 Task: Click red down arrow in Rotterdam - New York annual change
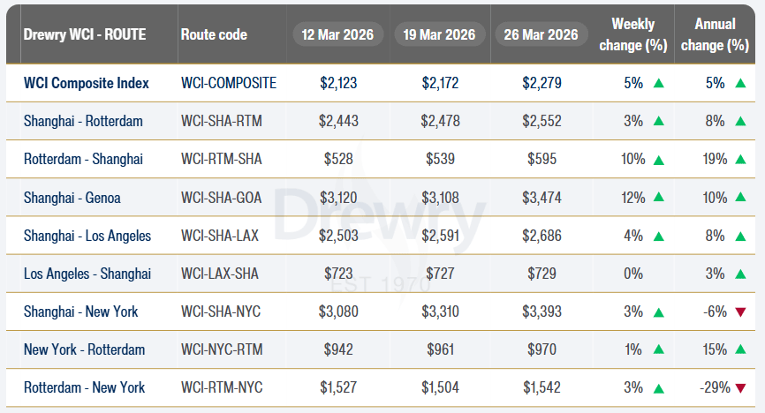739,387
